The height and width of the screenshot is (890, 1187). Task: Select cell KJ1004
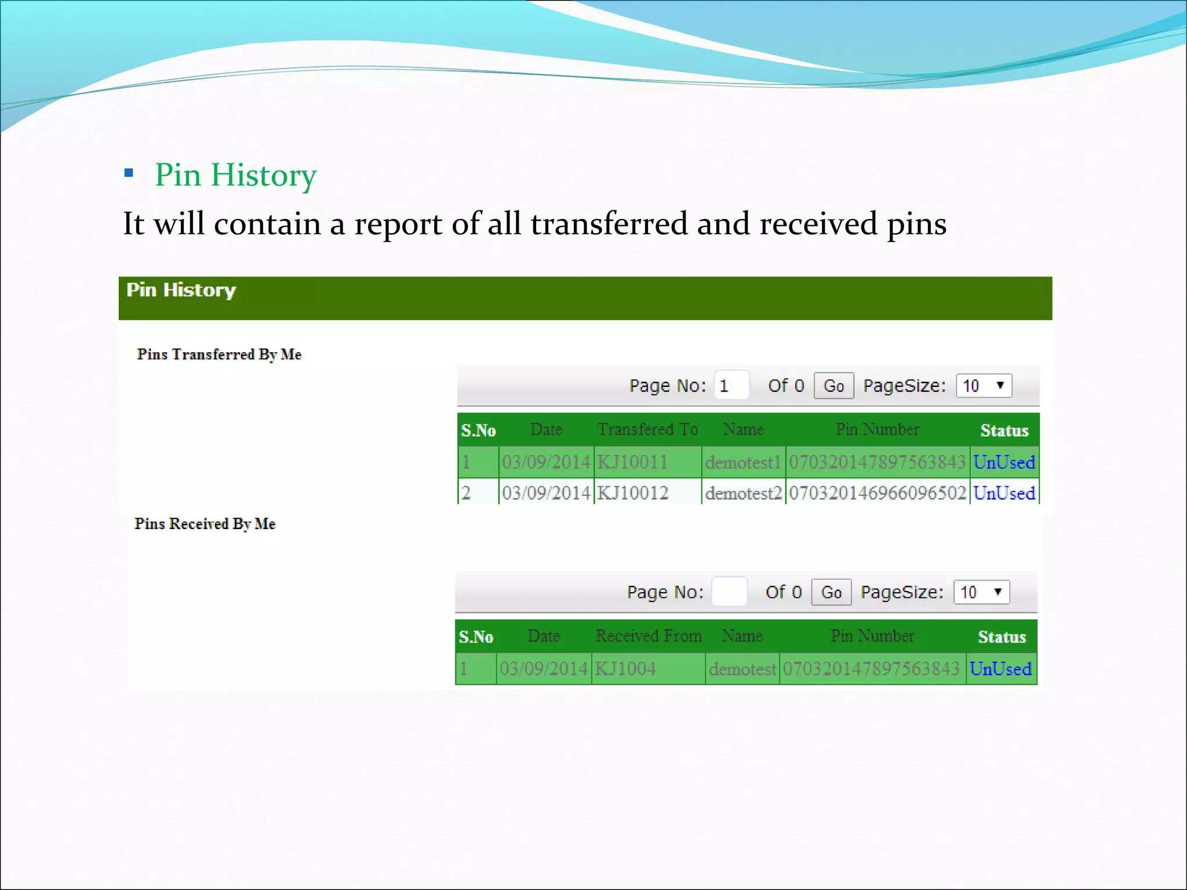click(x=648, y=669)
